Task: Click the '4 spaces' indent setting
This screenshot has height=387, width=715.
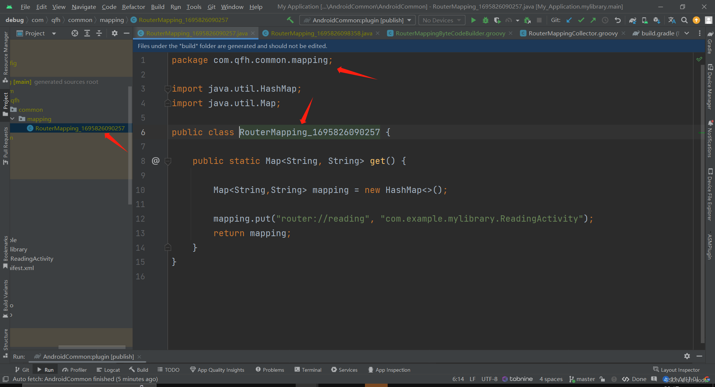Action: point(551,379)
